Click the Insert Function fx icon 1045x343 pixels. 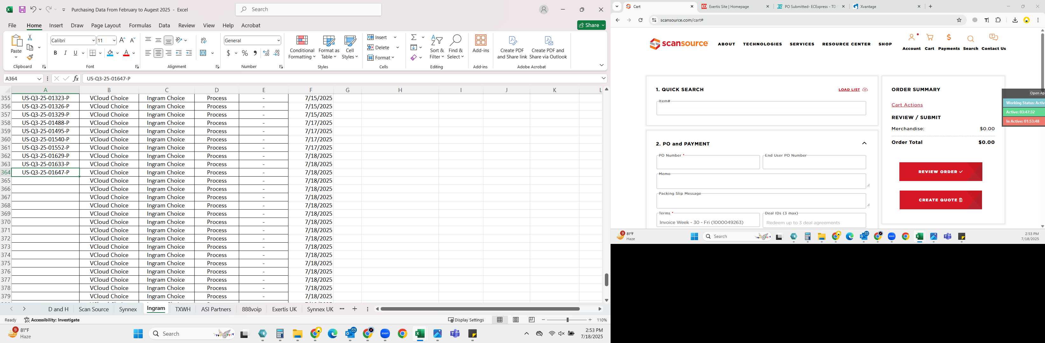(x=76, y=78)
